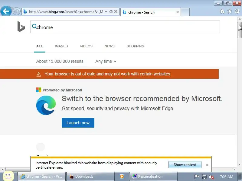Image resolution: width=242 pixels, height=181 pixels.
Task: Switch to the IMAGES tab
Action: [x=61, y=46]
